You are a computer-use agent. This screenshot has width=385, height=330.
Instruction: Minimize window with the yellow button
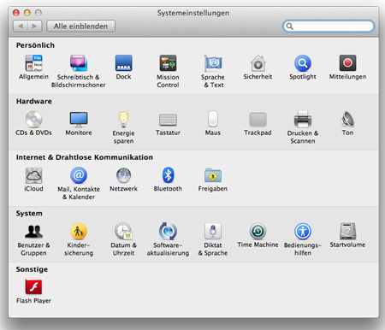coord(27,13)
